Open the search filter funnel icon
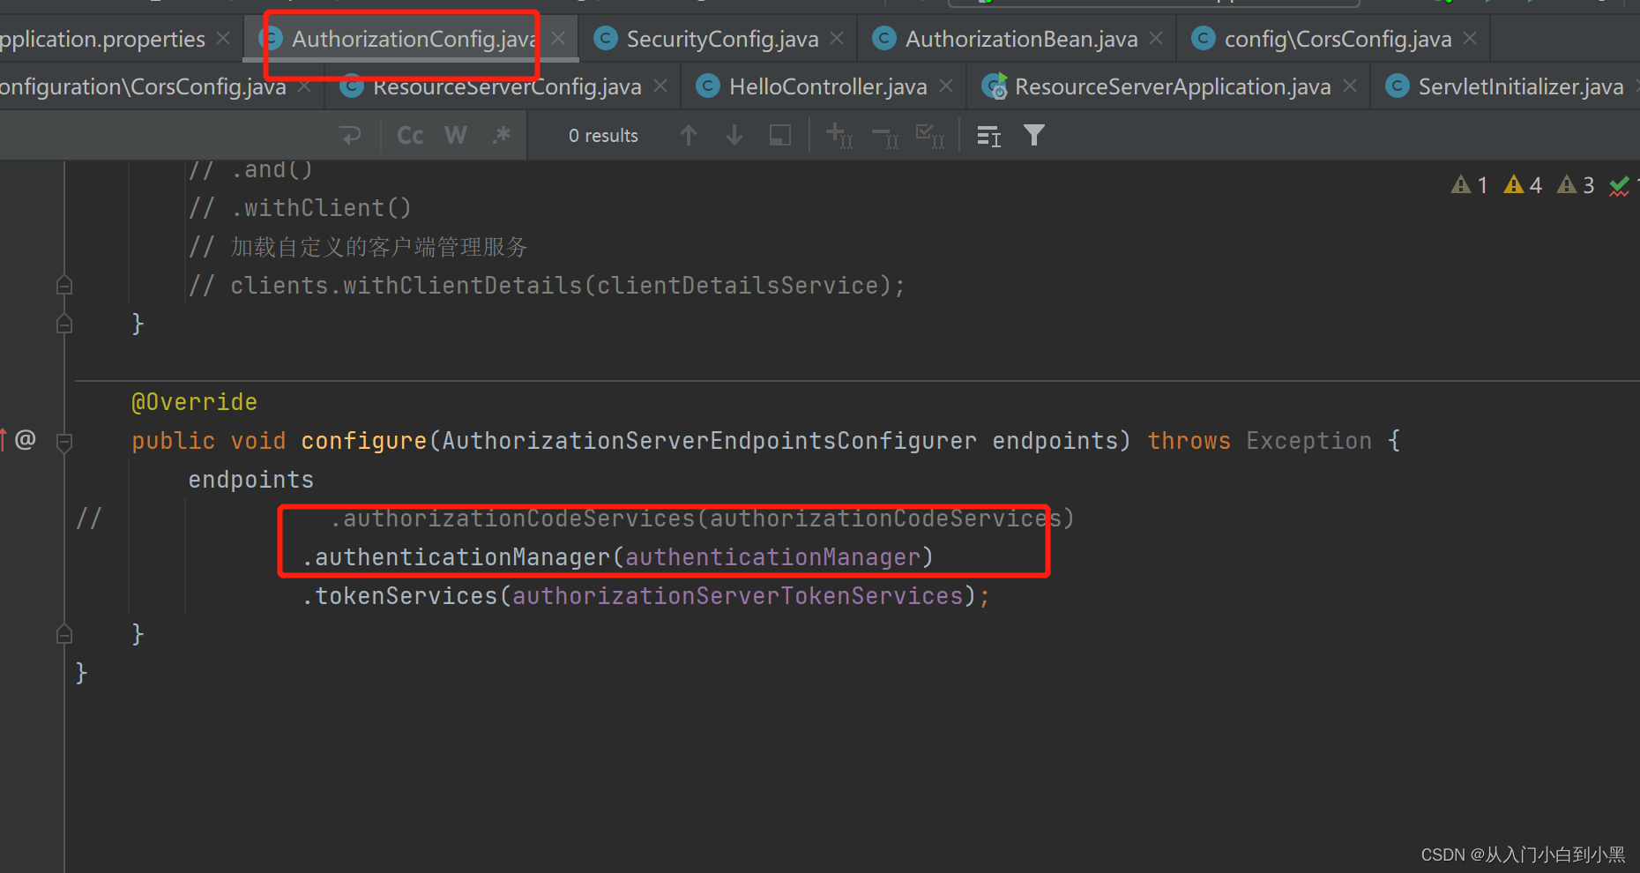This screenshot has width=1640, height=873. point(1034,135)
